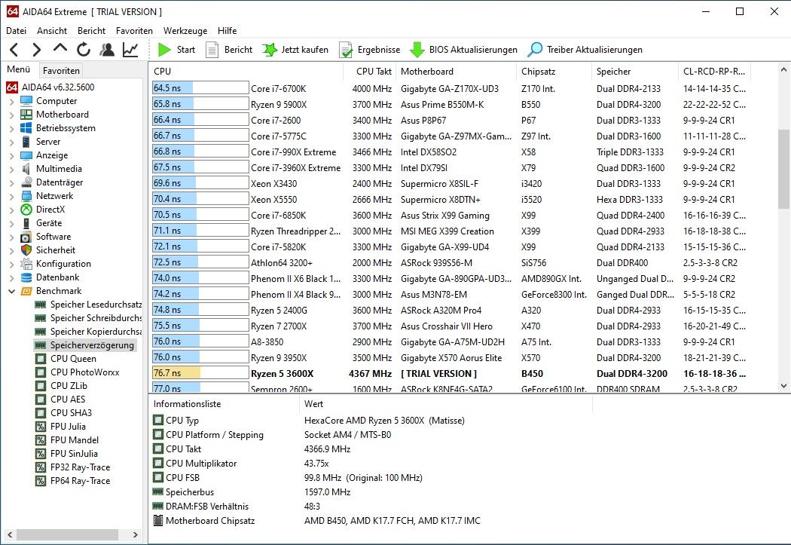This screenshot has width=791, height=545.
Task: Click the vertical scrollbar of results list
Action: 783,169
